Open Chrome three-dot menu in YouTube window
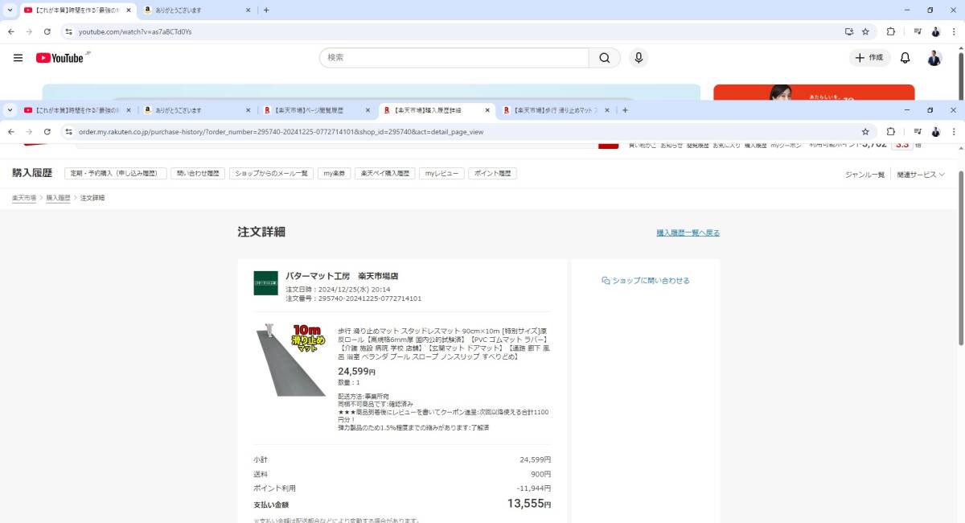This screenshot has height=523, width=965. (x=954, y=31)
